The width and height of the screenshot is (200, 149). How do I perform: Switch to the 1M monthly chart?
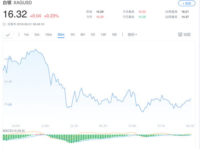114,35
